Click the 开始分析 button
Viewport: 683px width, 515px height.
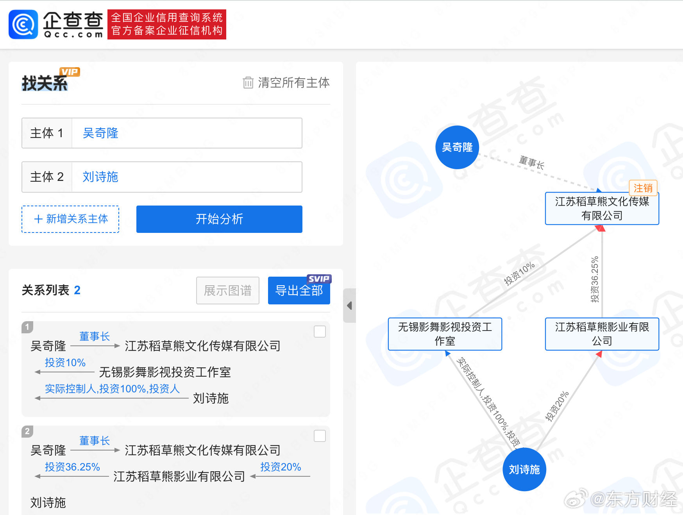(x=219, y=219)
